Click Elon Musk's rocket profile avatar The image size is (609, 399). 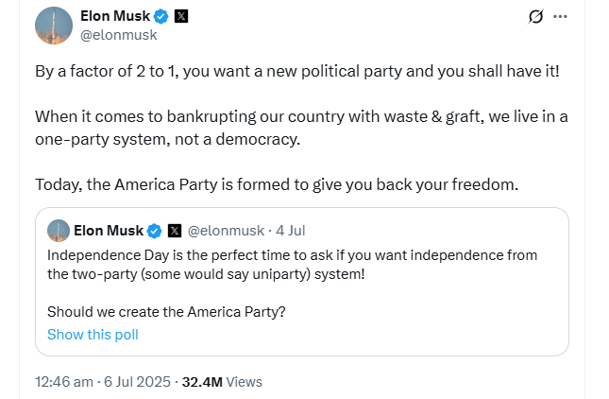coord(54,26)
